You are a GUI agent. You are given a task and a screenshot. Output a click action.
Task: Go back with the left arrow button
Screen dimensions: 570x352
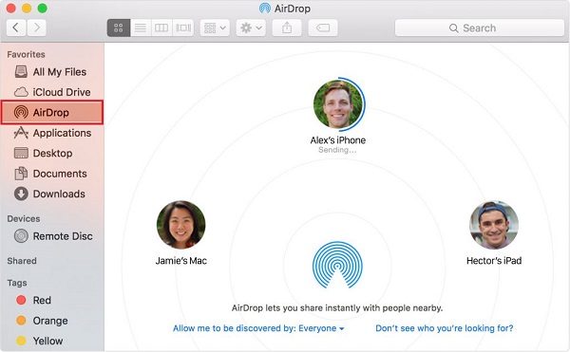coord(16,28)
